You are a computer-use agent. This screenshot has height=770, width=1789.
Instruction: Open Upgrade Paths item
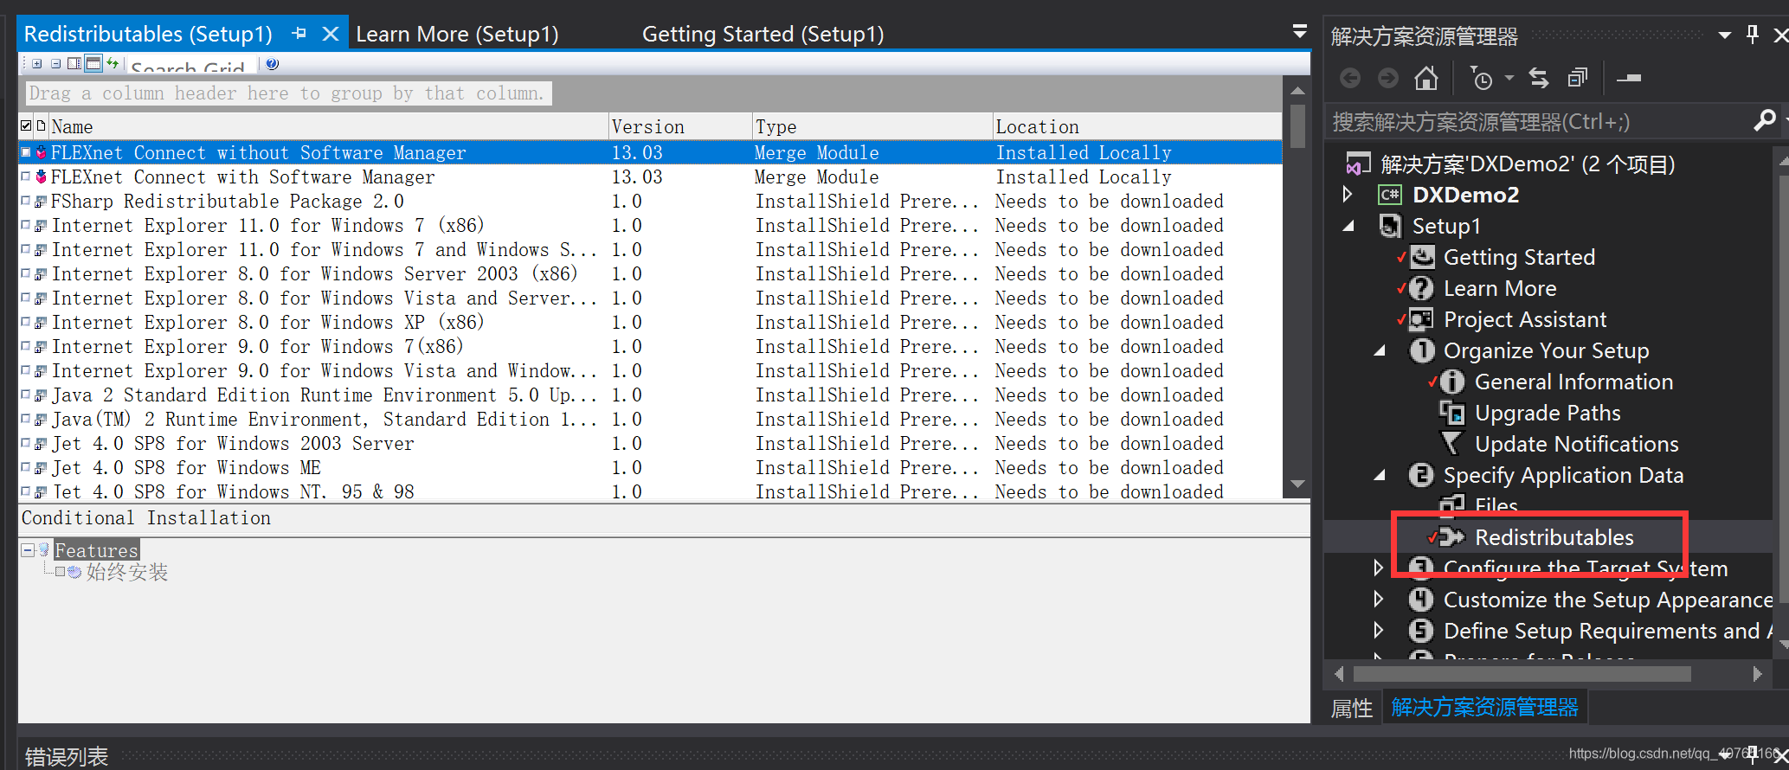pyautogui.click(x=1548, y=413)
